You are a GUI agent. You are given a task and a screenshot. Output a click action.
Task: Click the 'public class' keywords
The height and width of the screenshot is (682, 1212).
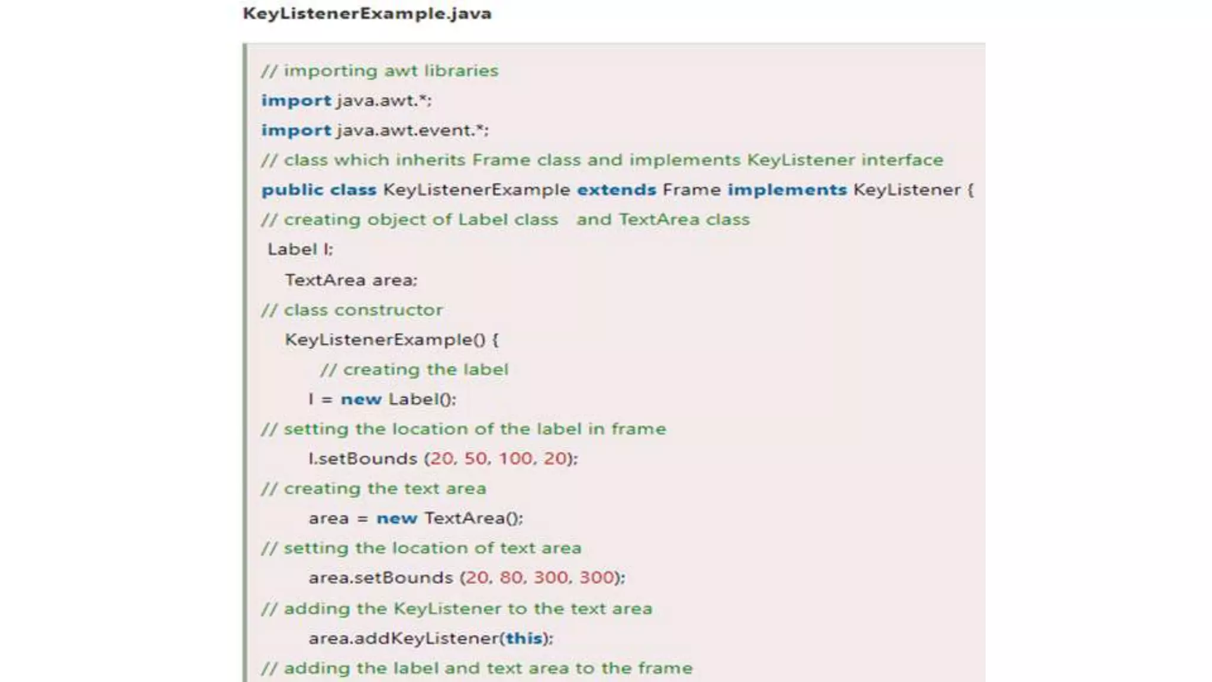[x=318, y=190]
